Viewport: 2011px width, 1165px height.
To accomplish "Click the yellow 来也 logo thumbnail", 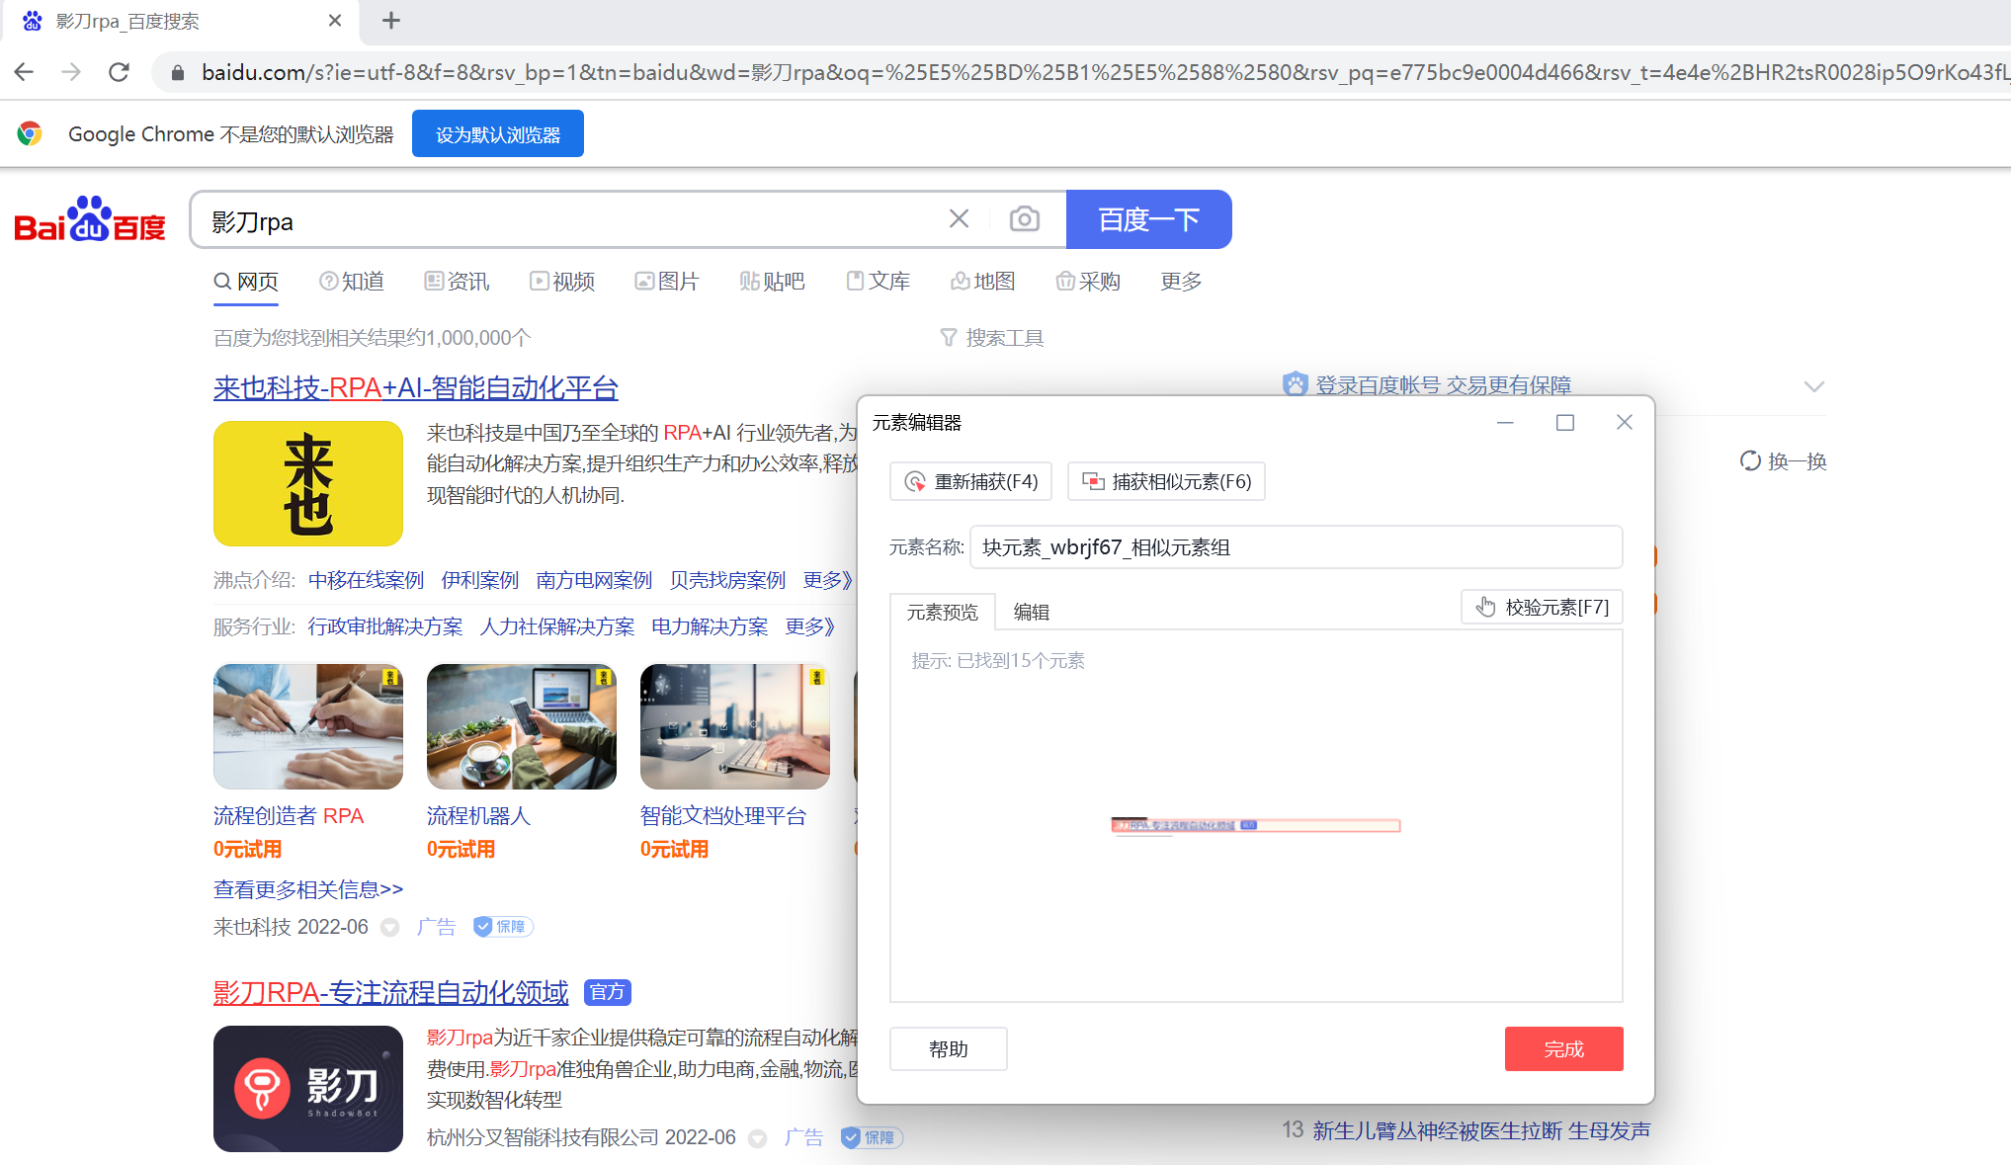I will (x=308, y=483).
